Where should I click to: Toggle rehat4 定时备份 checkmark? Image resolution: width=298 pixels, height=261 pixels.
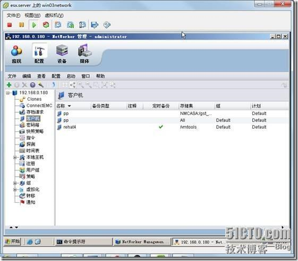[161, 127]
